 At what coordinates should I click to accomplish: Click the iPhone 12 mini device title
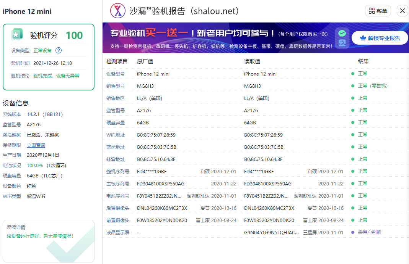pos(27,11)
